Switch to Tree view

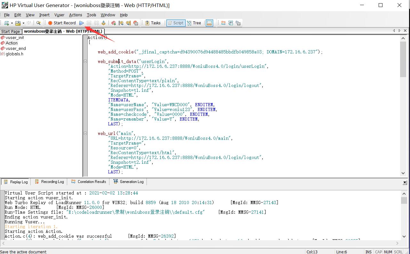click(194, 23)
